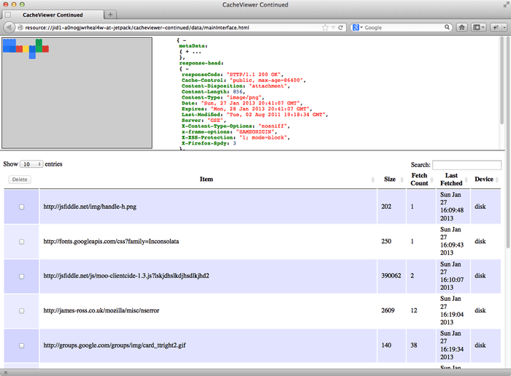Bookmark this page with the star icon
This screenshot has height=376, width=511.
(x=325, y=28)
